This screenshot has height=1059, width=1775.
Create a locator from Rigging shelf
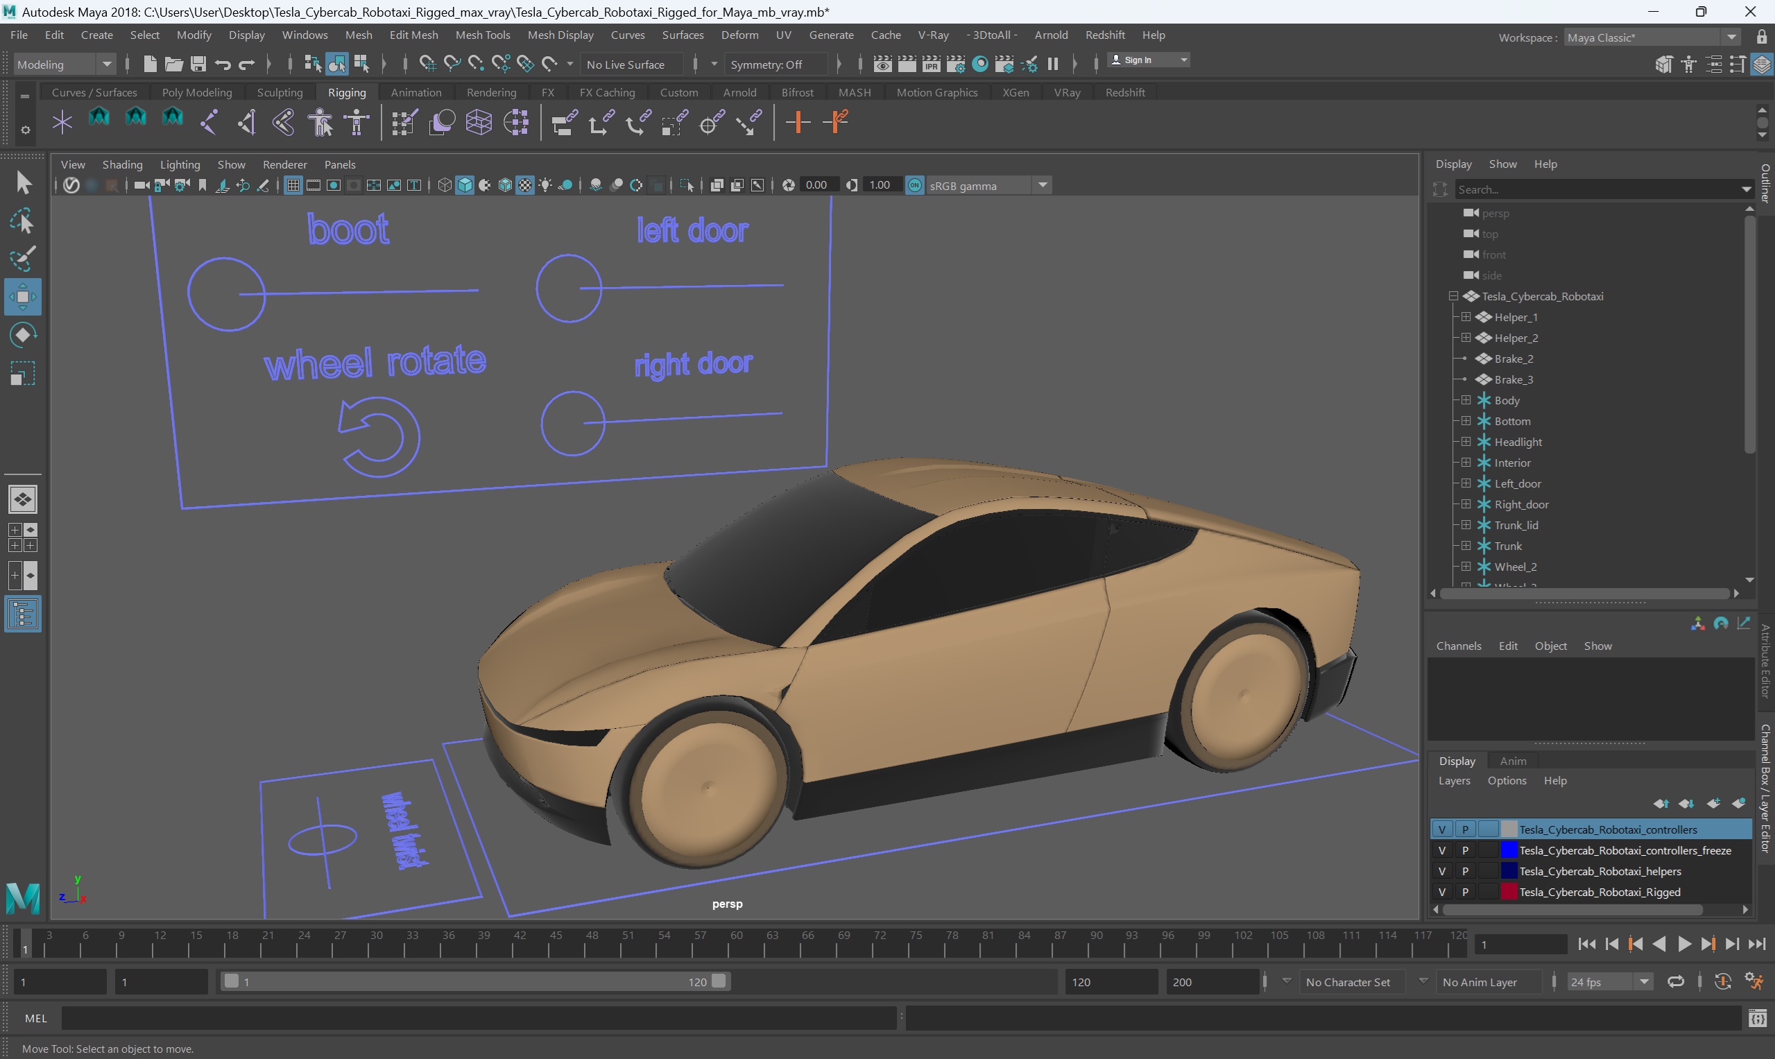62,122
